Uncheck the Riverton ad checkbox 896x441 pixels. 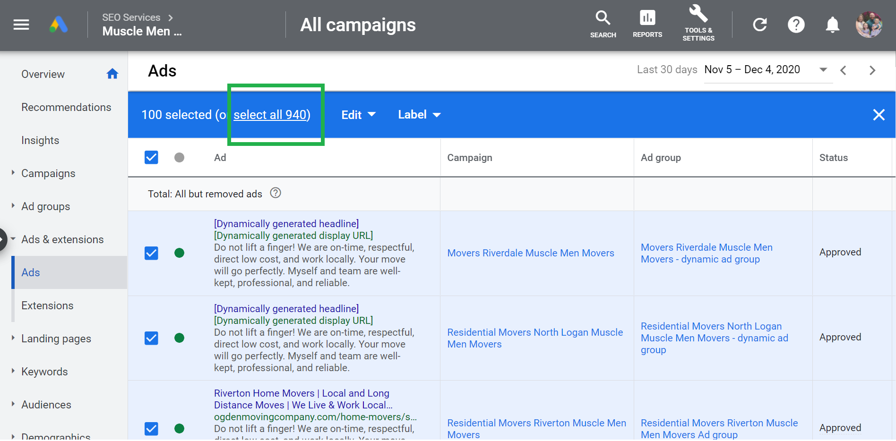tap(151, 429)
